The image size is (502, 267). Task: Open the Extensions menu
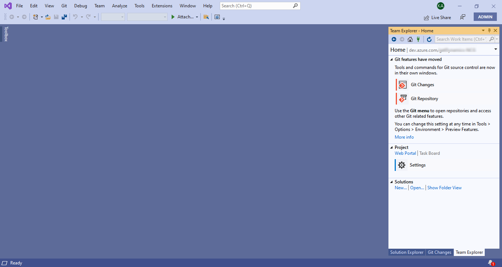(162, 6)
